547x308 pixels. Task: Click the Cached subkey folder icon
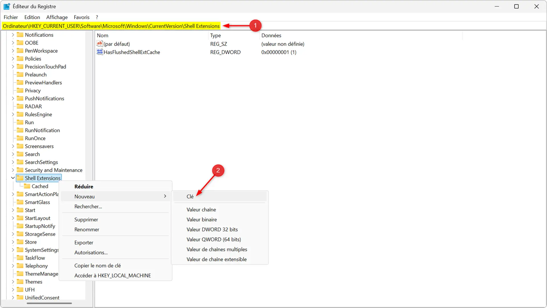[27, 186]
